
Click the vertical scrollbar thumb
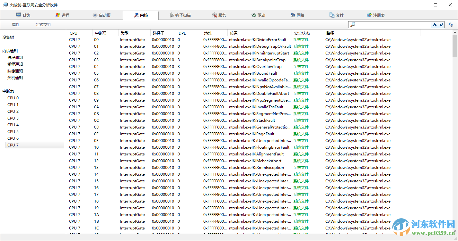[455, 46]
